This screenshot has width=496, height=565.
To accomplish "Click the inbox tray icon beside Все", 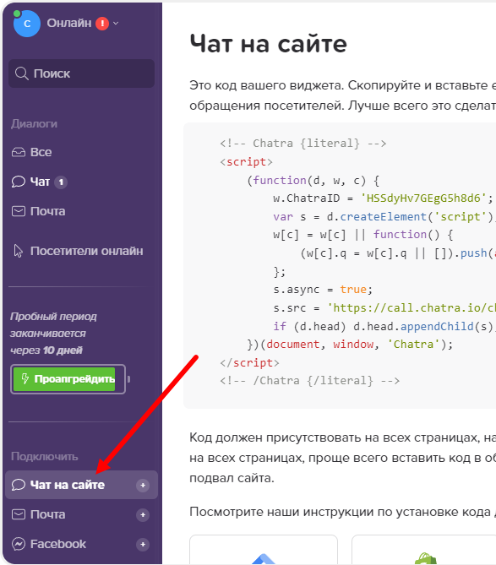I will (19, 152).
